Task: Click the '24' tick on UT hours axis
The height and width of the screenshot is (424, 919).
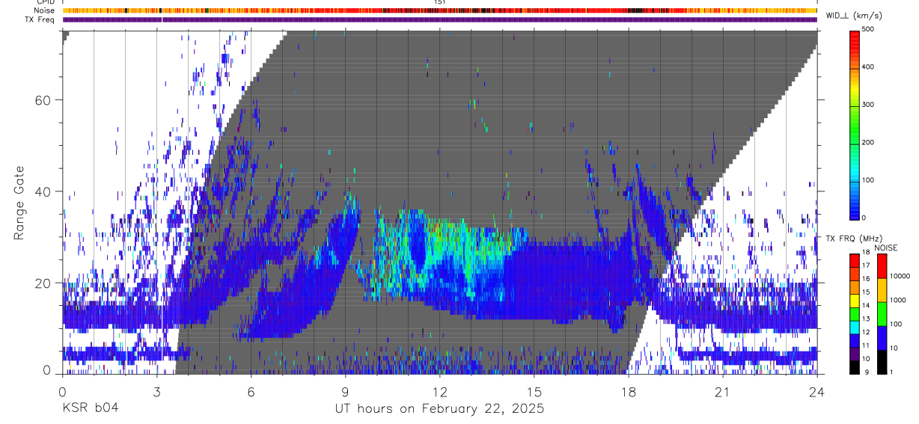Action: 817,391
